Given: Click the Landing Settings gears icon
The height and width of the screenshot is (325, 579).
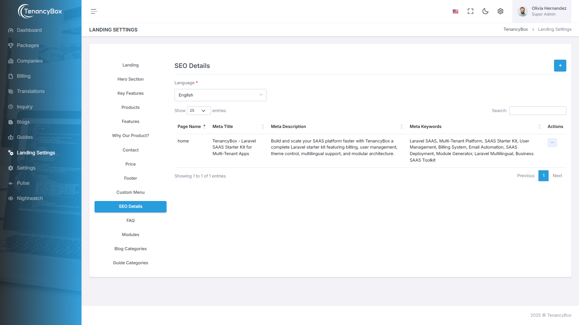Looking at the screenshot, I should pos(11,153).
